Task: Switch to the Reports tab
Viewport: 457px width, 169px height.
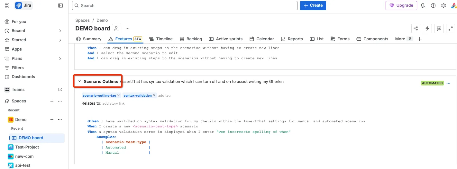Action: pyautogui.click(x=292, y=39)
